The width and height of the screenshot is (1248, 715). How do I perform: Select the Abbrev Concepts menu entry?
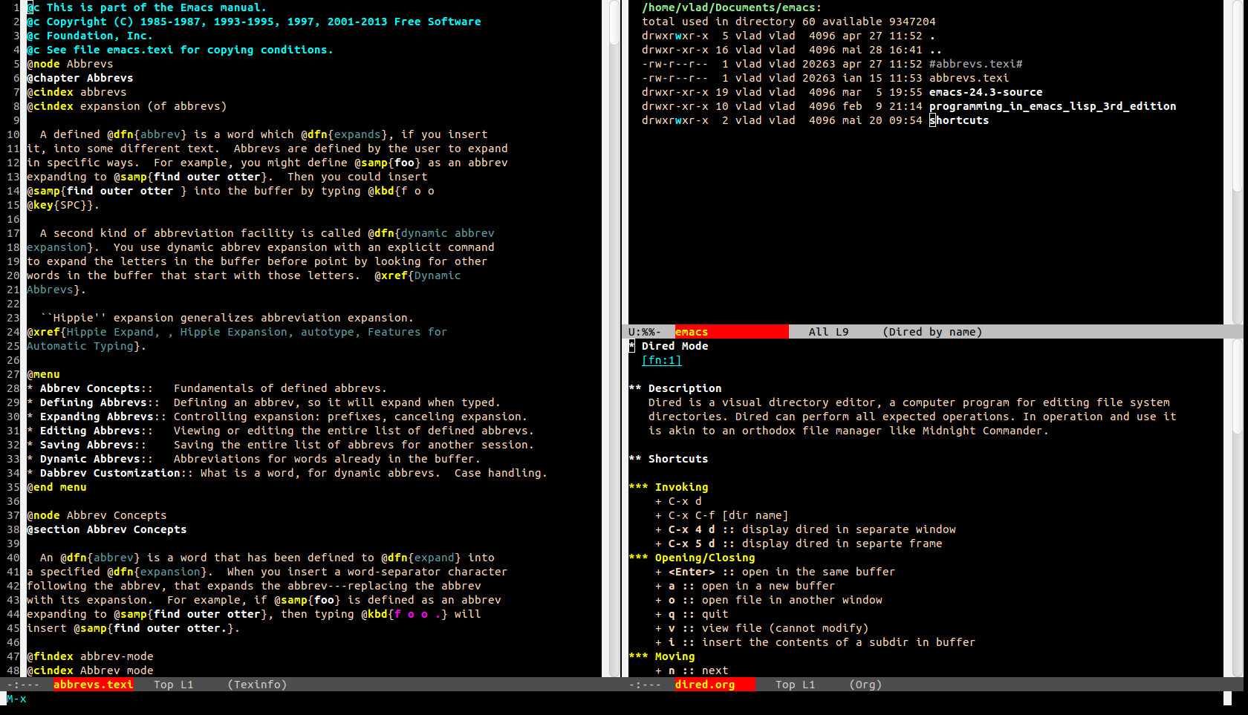click(x=90, y=388)
